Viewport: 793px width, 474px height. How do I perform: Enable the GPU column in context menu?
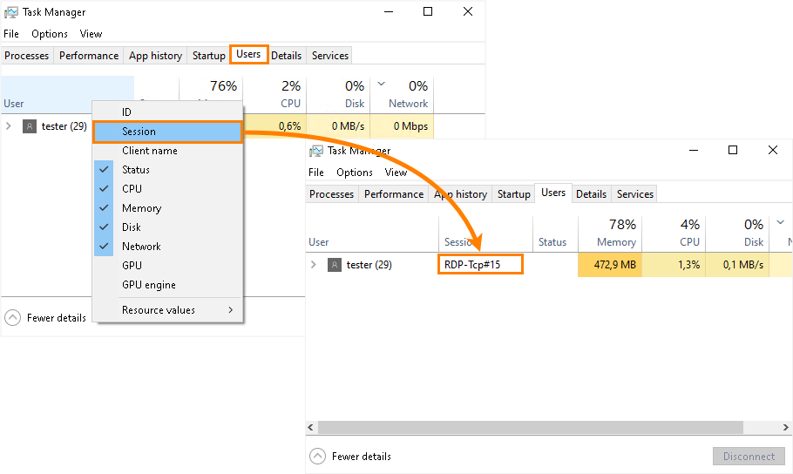168,266
